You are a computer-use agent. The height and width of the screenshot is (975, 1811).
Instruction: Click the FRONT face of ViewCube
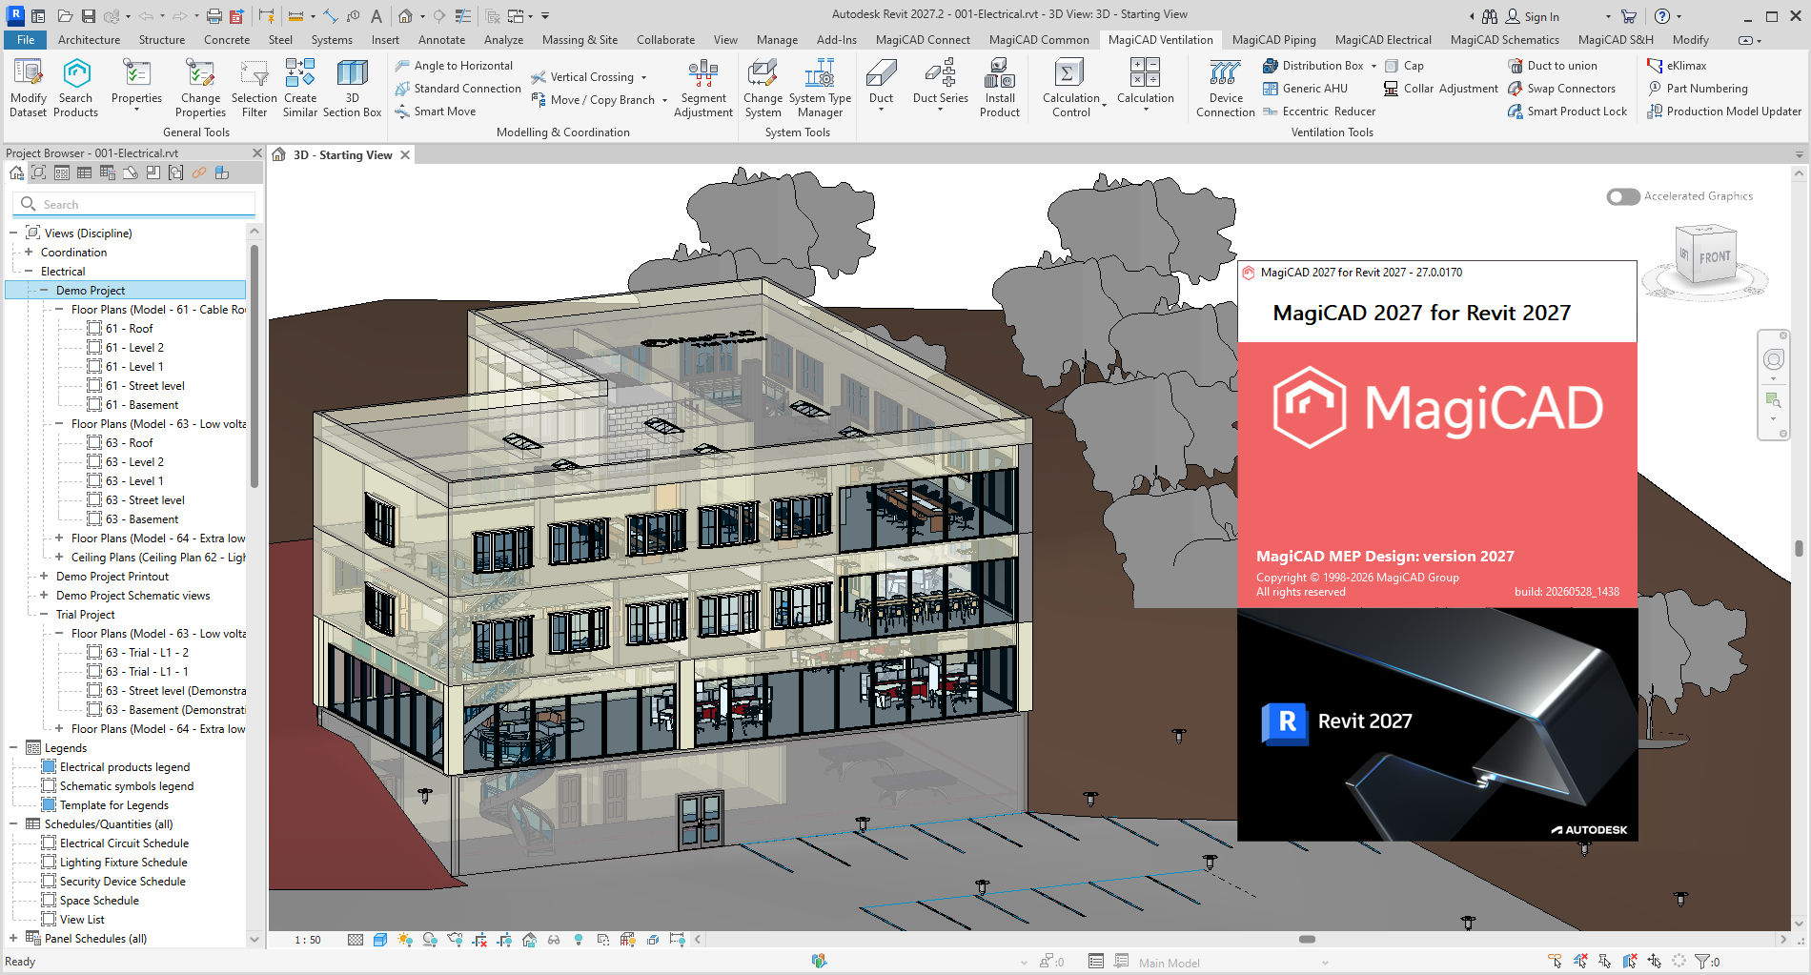click(1714, 257)
